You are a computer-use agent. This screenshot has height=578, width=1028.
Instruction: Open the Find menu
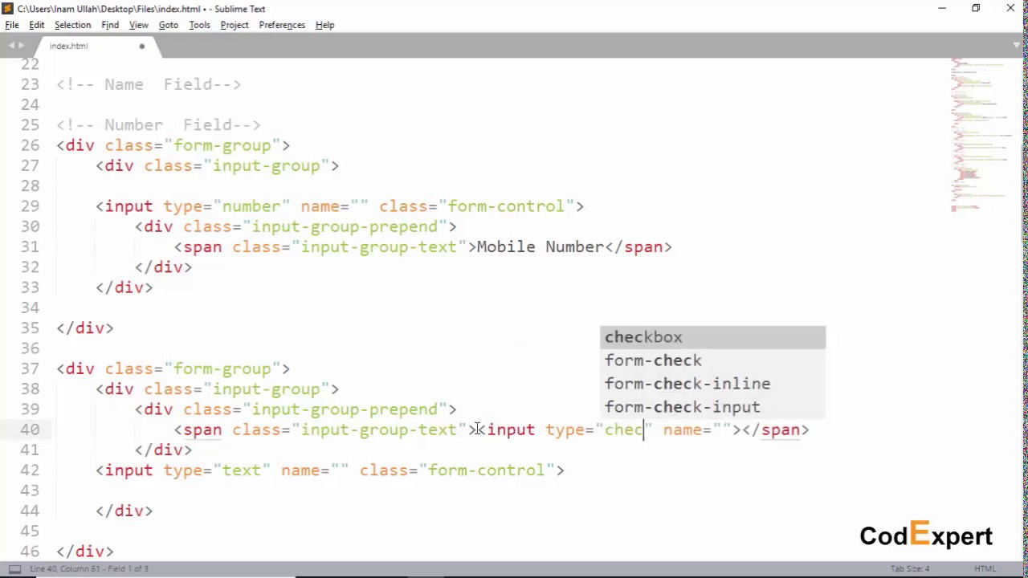[110, 25]
